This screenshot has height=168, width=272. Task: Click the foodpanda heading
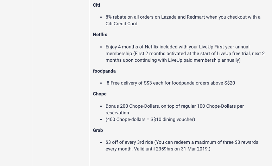[104, 71]
